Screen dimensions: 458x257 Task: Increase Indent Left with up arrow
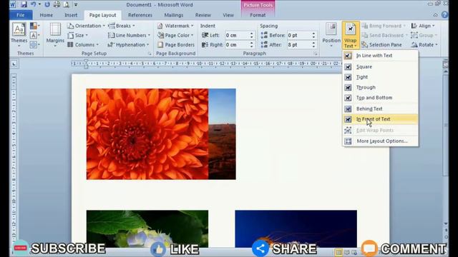click(x=252, y=34)
